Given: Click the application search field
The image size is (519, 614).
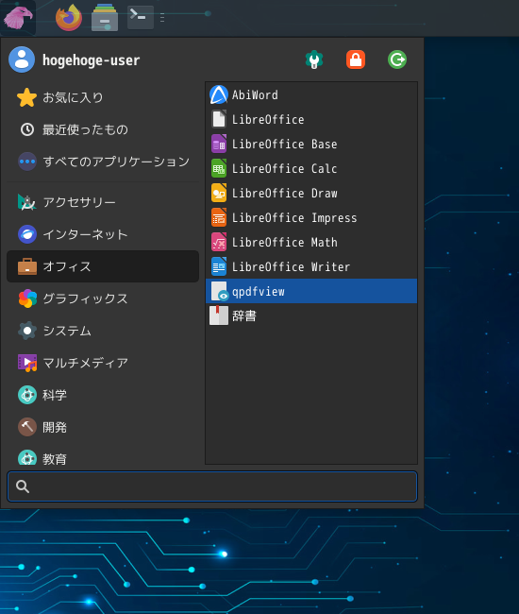Looking at the screenshot, I should [212, 486].
